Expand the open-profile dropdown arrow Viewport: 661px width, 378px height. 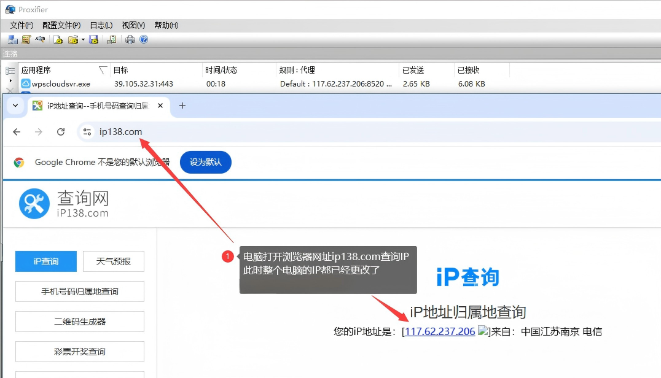click(83, 39)
